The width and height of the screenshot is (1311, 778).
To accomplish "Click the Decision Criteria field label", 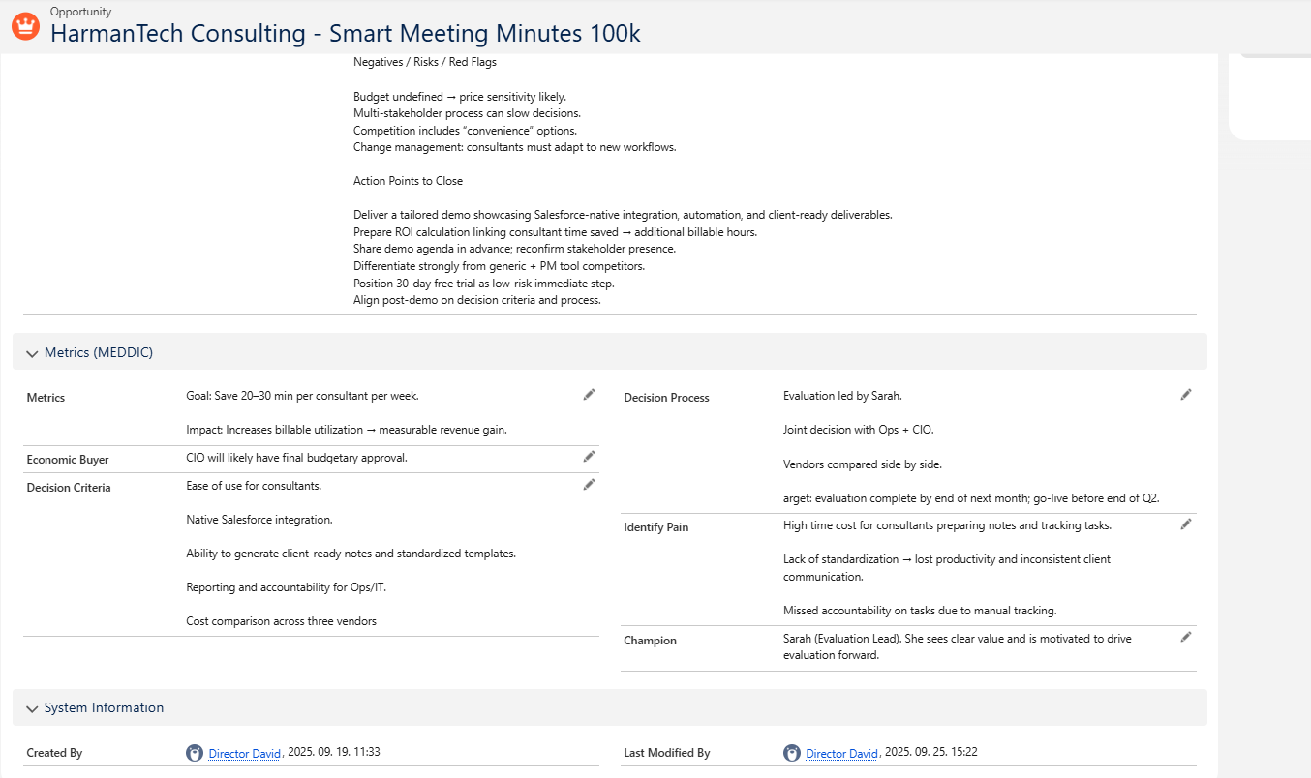I will tap(69, 488).
